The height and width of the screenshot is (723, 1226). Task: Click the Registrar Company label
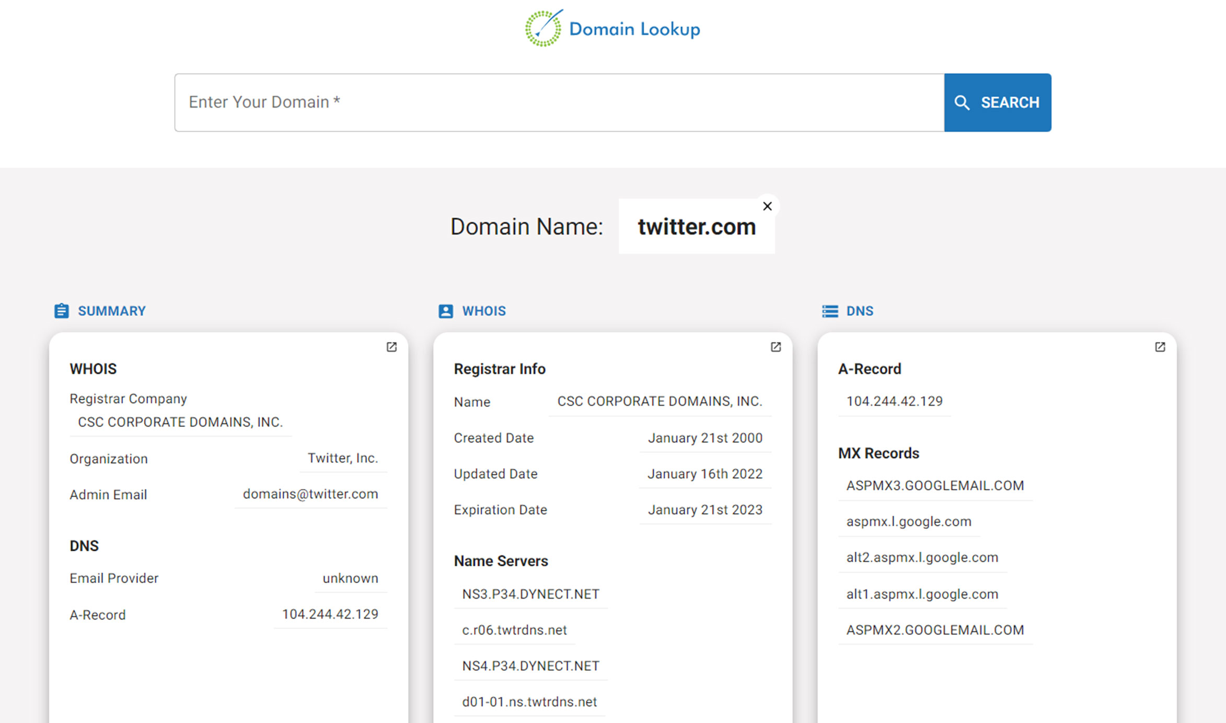(128, 399)
